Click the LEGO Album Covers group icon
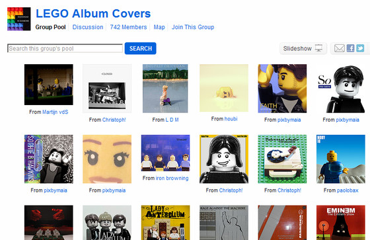 point(19,19)
